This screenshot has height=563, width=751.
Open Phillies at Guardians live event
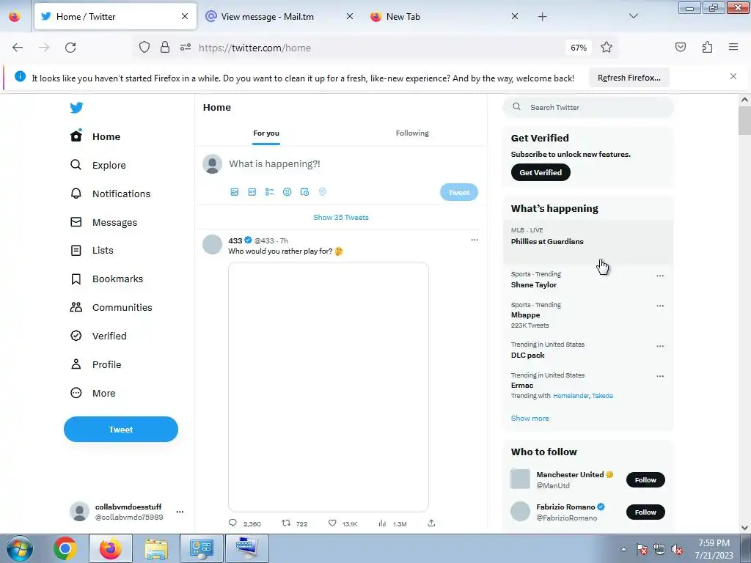pos(588,242)
